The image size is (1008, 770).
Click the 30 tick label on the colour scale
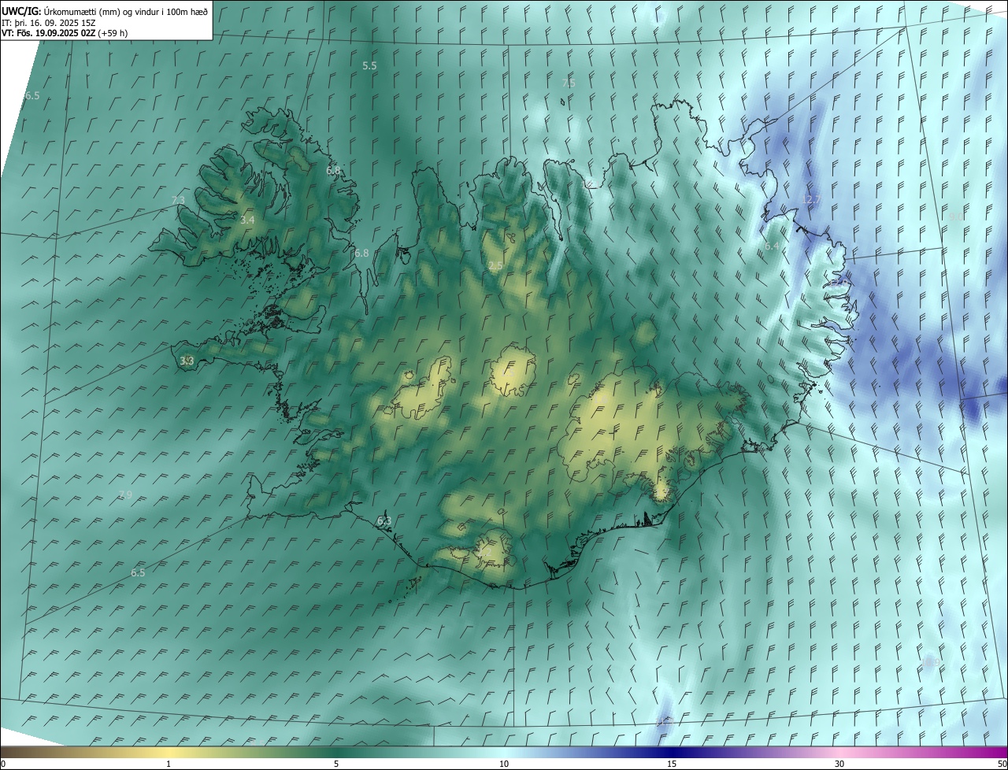point(839,764)
